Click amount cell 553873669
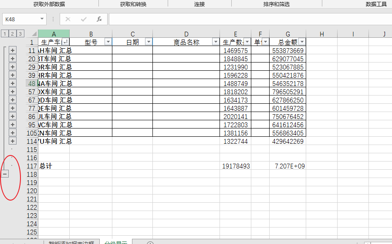 (x=288, y=50)
